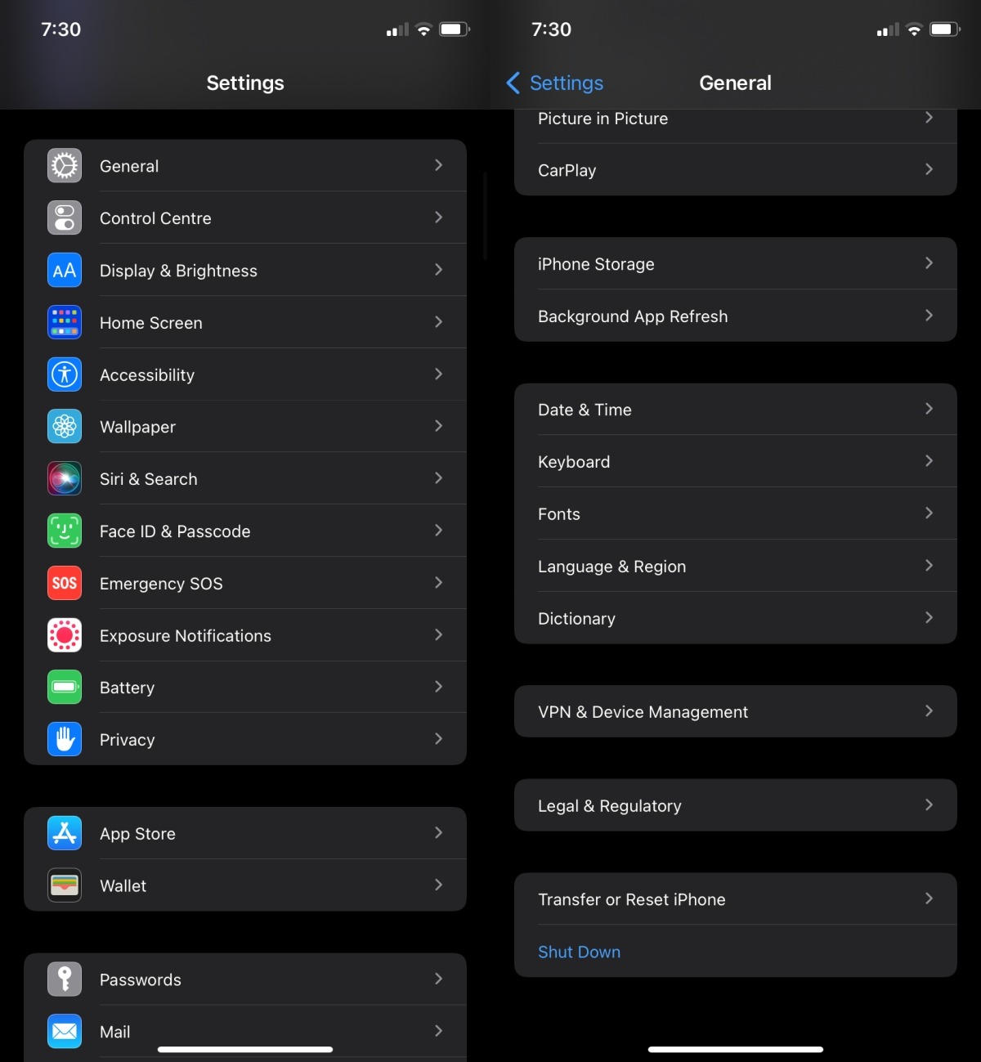Tap the Mail envelope icon

click(65, 1032)
